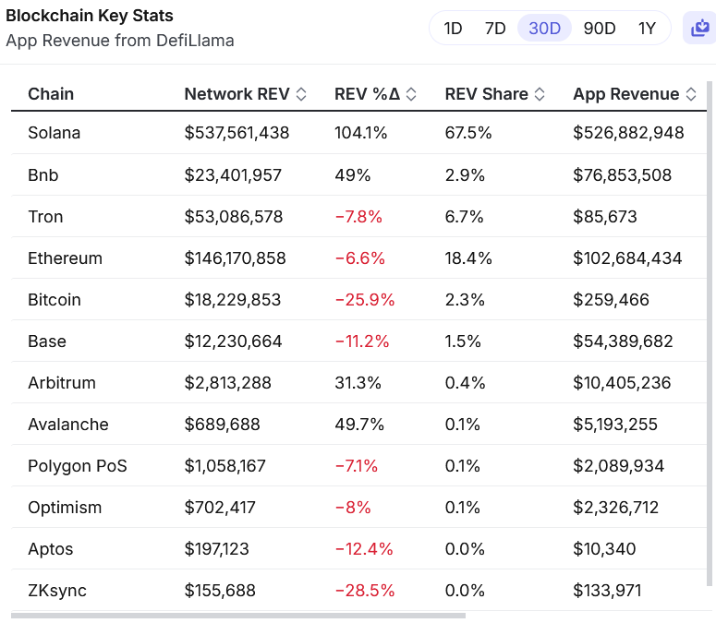This screenshot has width=716, height=623.
Task: Select the 1D time range
Action: (x=453, y=28)
